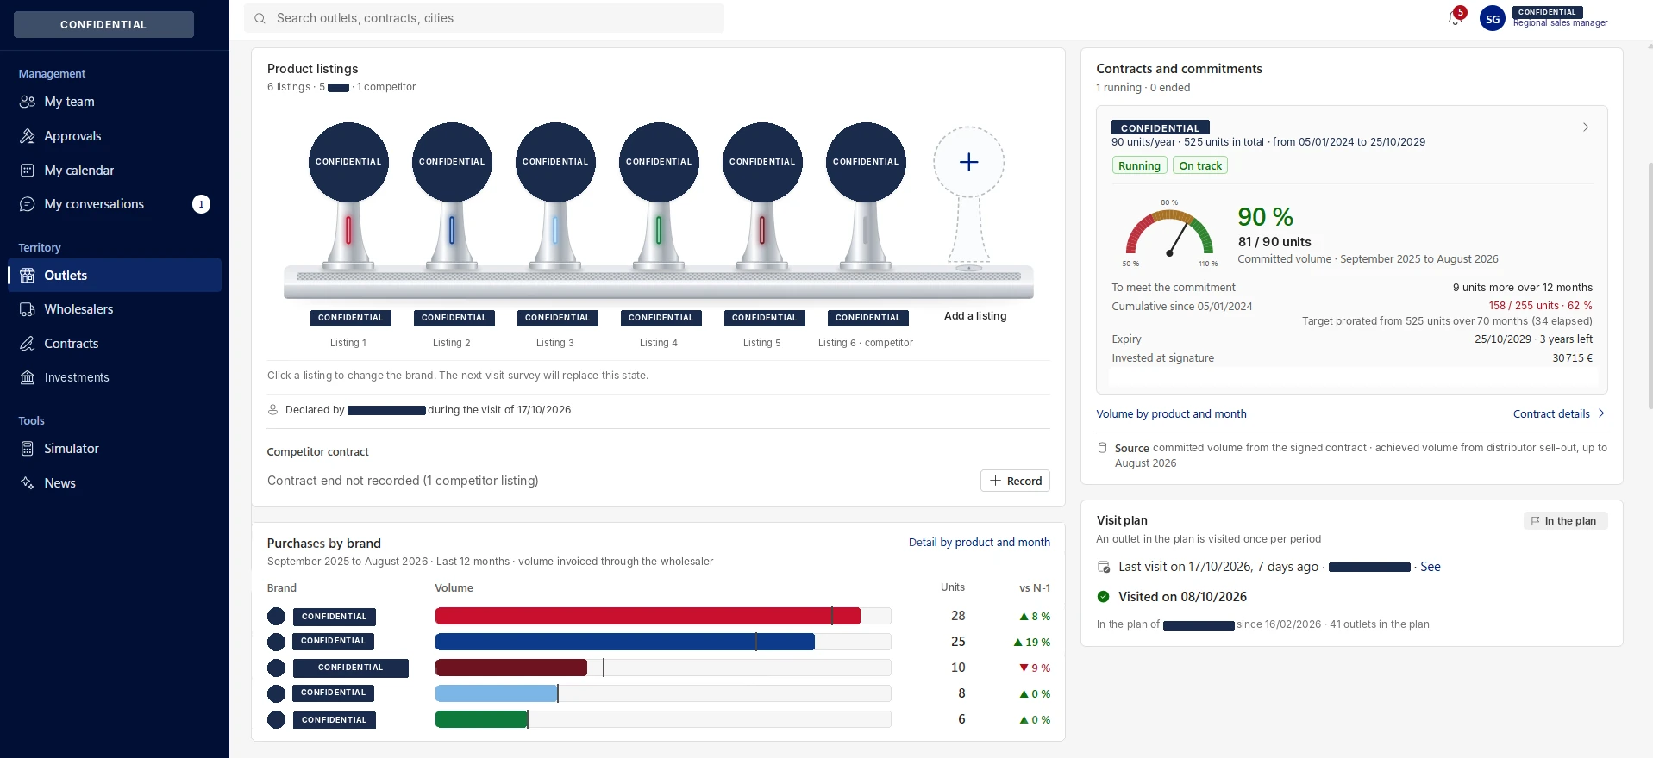1653x758 pixels.
Task: Select the Listing 6 competitor tap handle
Action: click(866, 198)
